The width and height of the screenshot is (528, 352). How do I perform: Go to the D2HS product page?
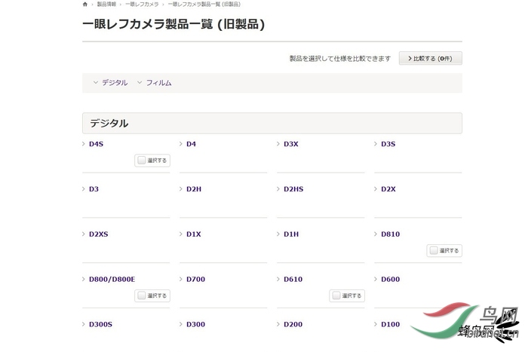tap(293, 189)
